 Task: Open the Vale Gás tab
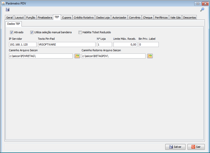click(x=175, y=17)
